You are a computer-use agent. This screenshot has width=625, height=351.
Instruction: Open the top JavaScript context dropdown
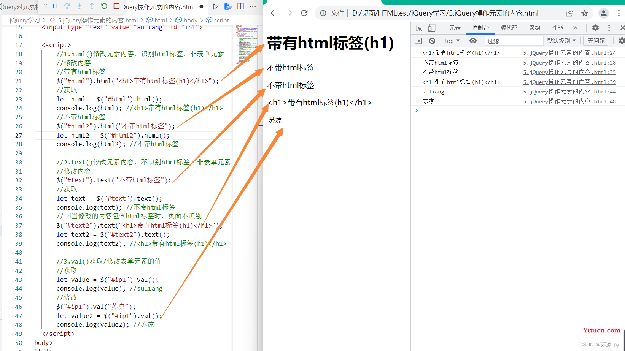click(452, 41)
